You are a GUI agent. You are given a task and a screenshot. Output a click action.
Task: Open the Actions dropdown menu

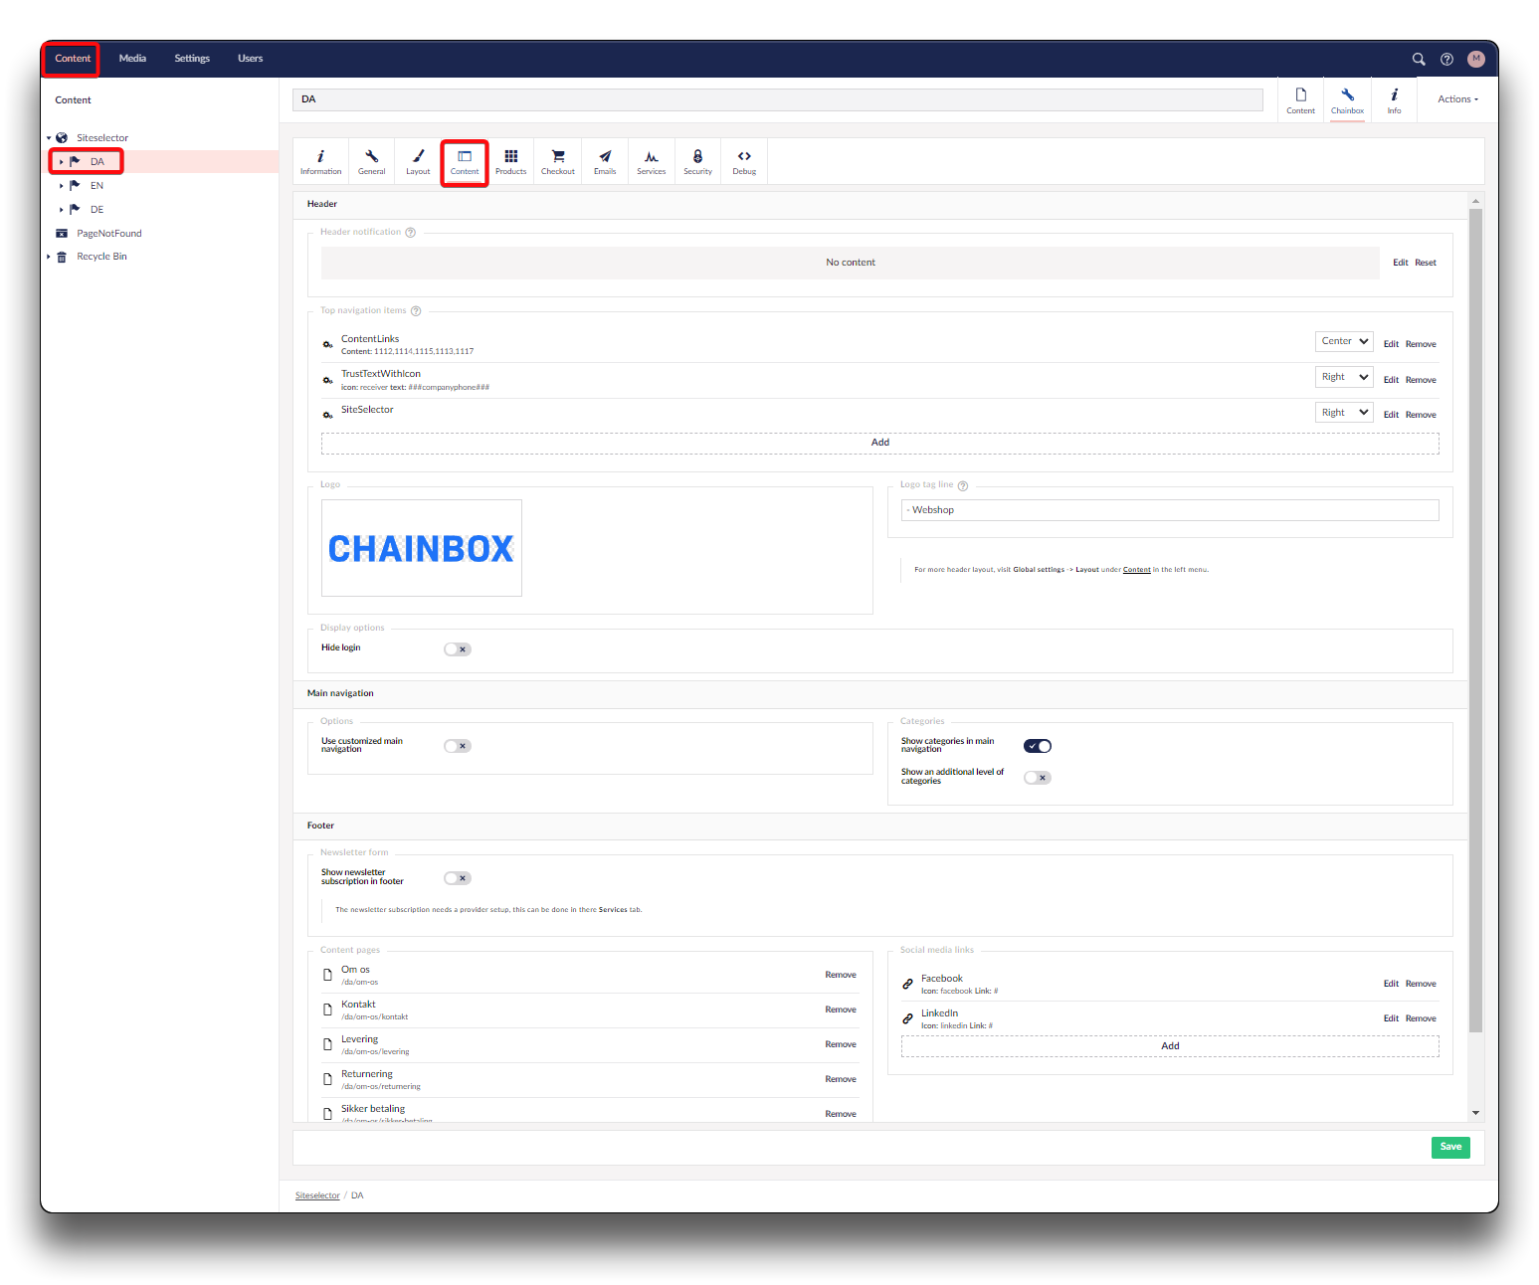pos(1457,99)
